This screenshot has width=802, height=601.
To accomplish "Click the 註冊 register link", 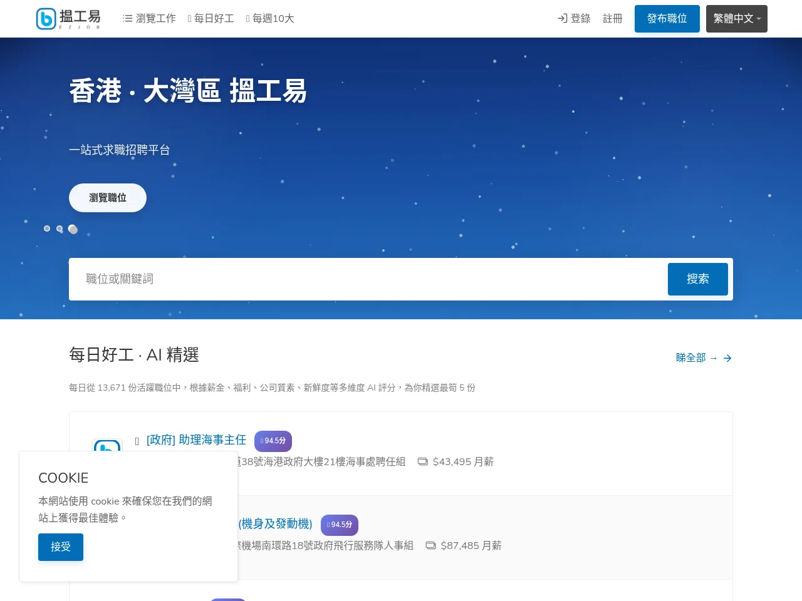I will tap(613, 19).
